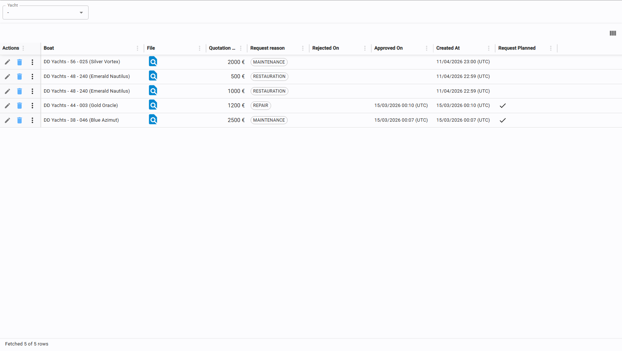Sort by Rejected On column header
622x351 pixels.
click(326, 48)
